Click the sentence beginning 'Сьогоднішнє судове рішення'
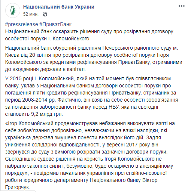This screenshot has height=192, width=185. (89, 166)
